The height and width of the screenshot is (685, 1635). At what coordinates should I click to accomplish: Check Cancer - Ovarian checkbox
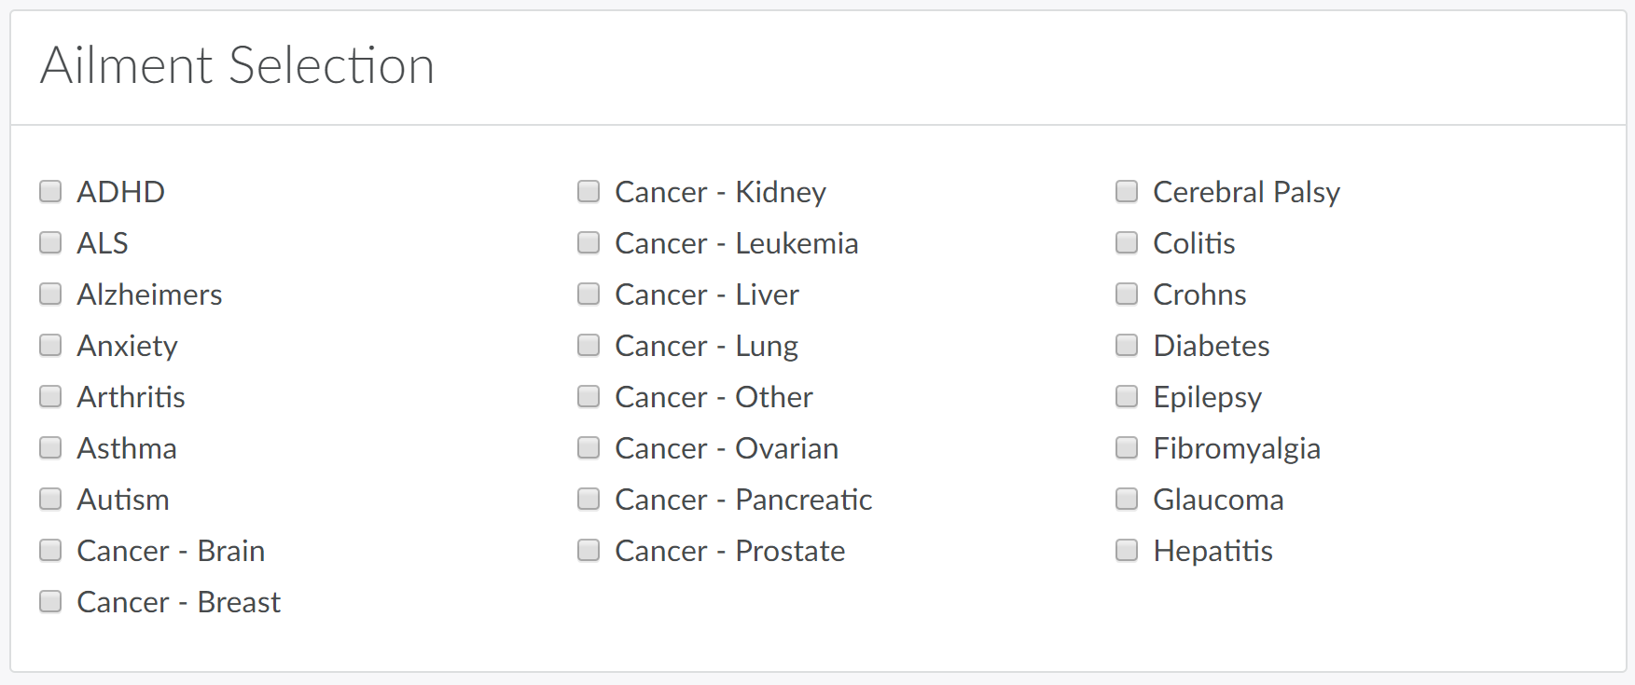[589, 447]
